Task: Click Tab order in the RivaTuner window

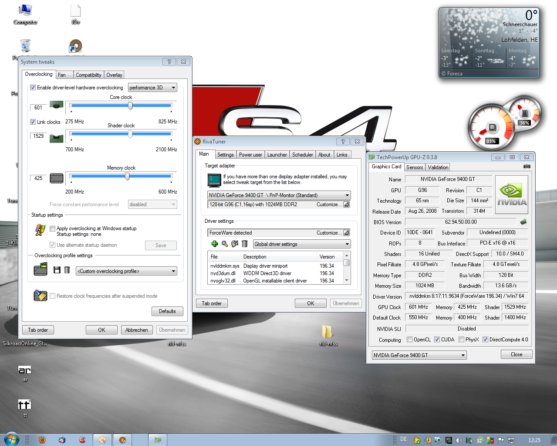Action: [212, 303]
